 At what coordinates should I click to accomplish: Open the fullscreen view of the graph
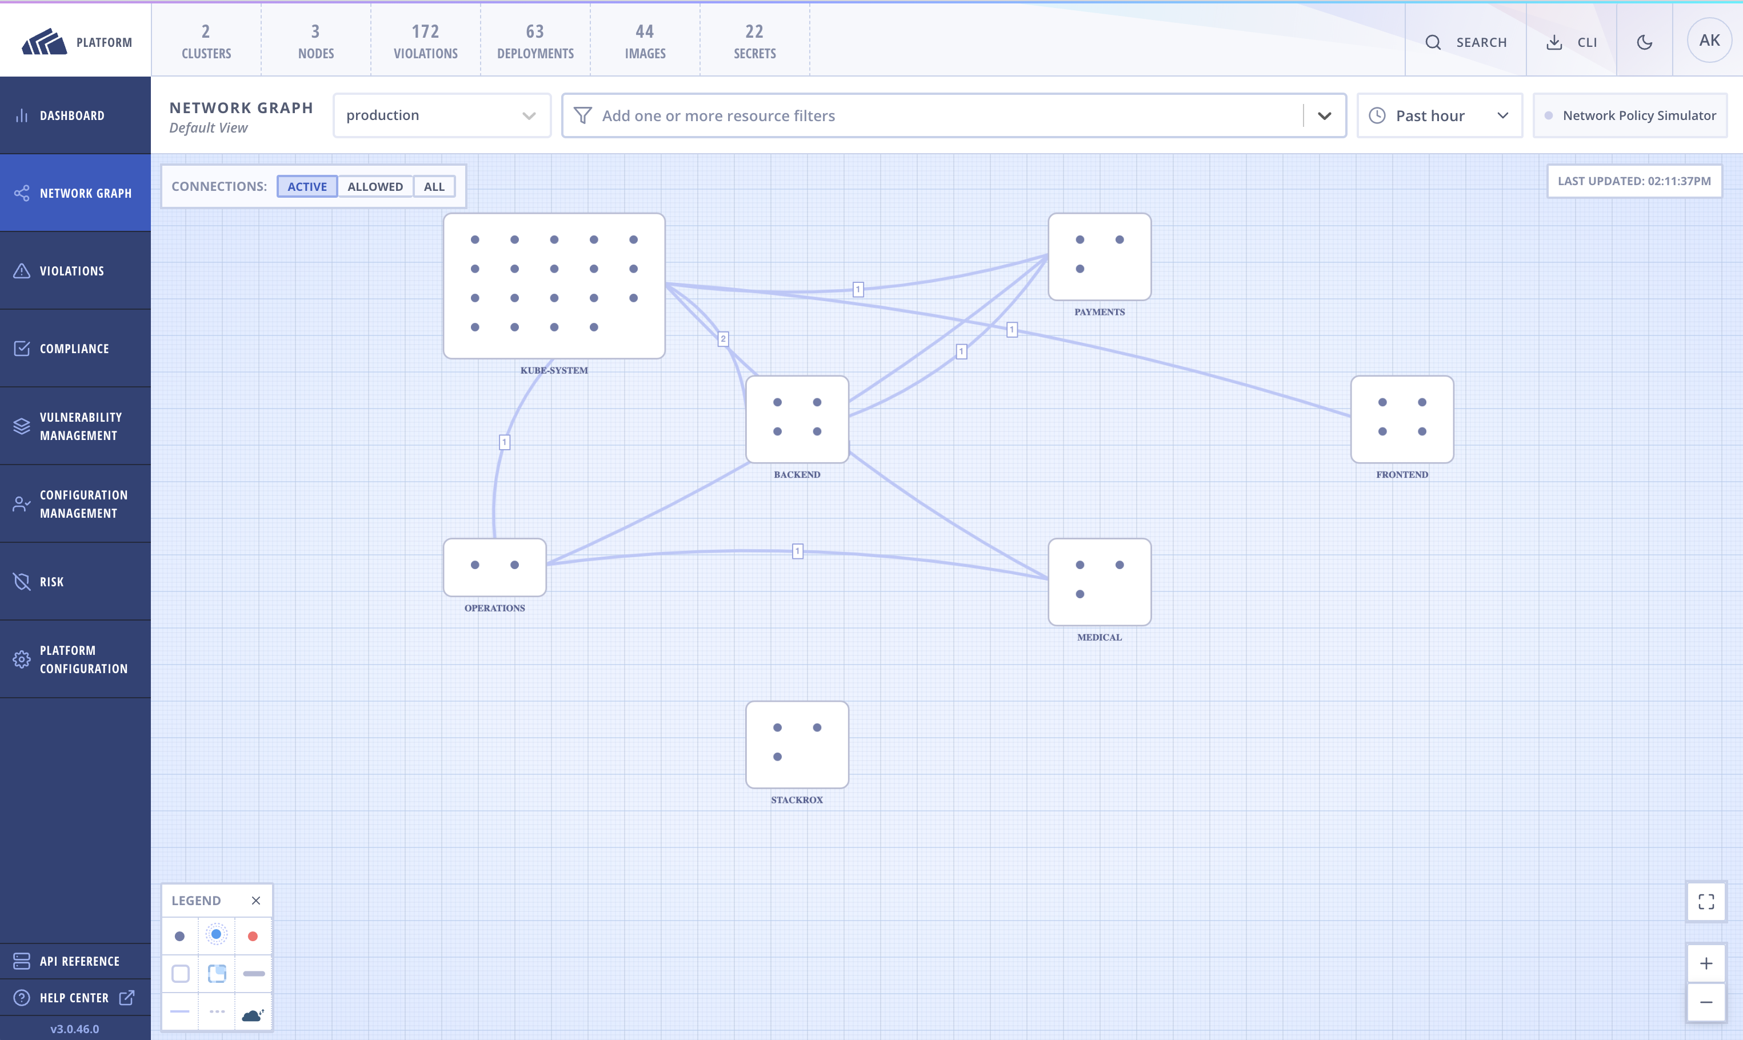[x=1706, y=902]
